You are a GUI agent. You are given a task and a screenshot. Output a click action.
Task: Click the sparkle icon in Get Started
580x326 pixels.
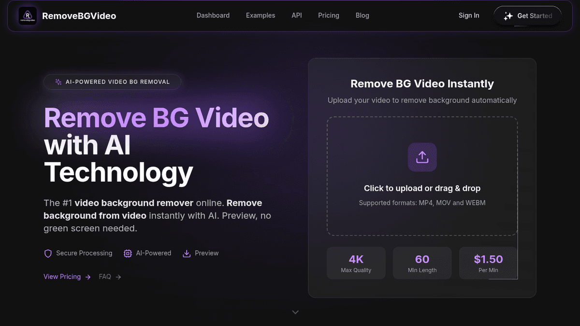[508, 16]
